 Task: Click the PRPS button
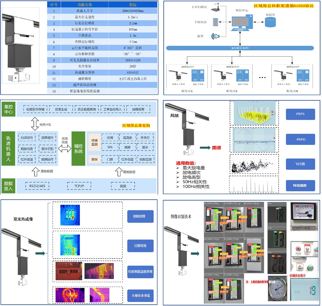[x=300, y=114]
